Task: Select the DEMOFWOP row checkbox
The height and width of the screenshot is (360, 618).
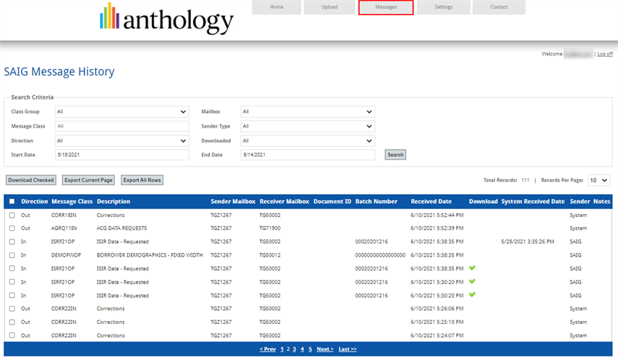Action: click(x=12, y=255)
